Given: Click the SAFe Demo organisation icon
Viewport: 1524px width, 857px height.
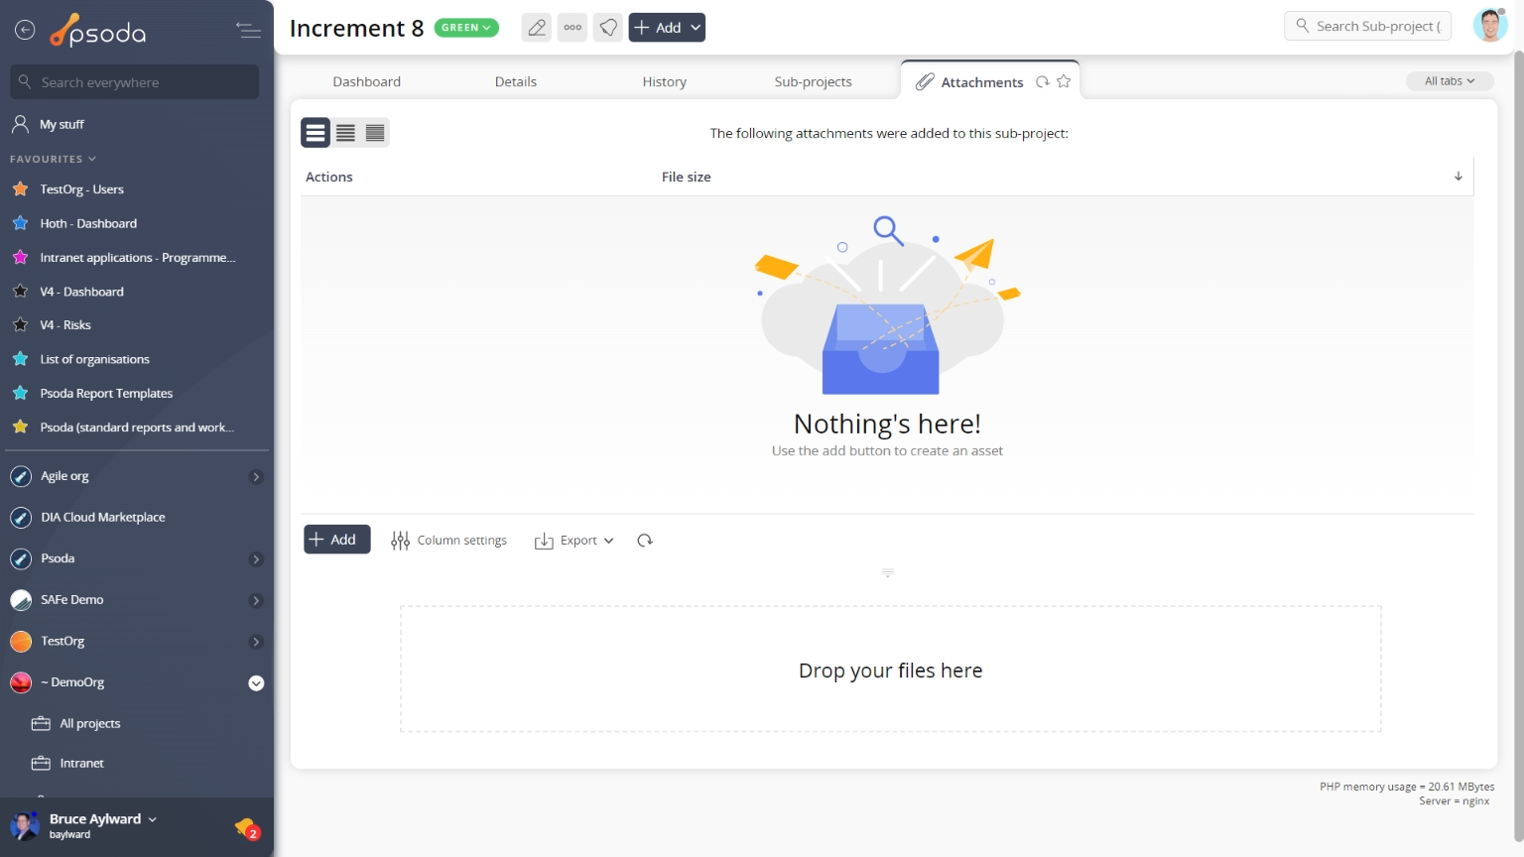Looking at the screenshot, I should 21,600.
